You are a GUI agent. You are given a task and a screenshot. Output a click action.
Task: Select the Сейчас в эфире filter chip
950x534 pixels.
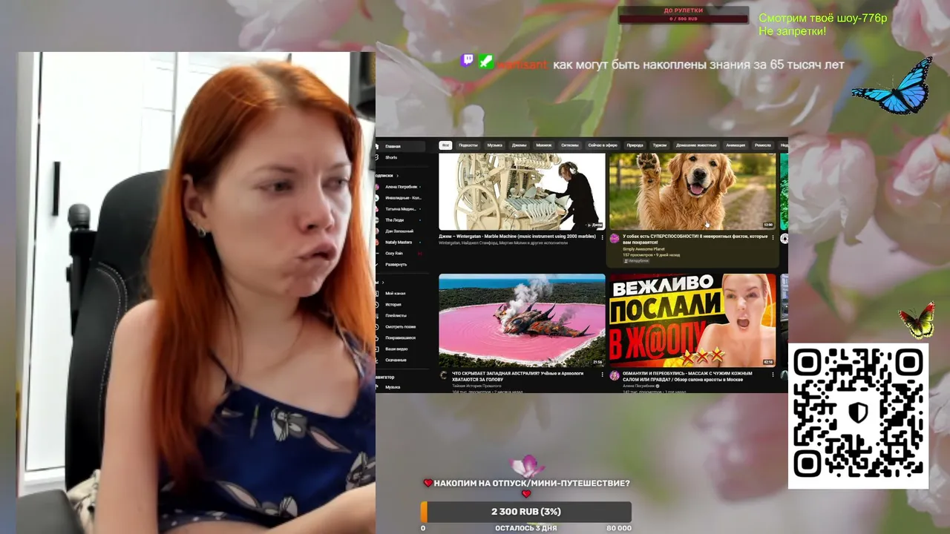click(603, 145)
